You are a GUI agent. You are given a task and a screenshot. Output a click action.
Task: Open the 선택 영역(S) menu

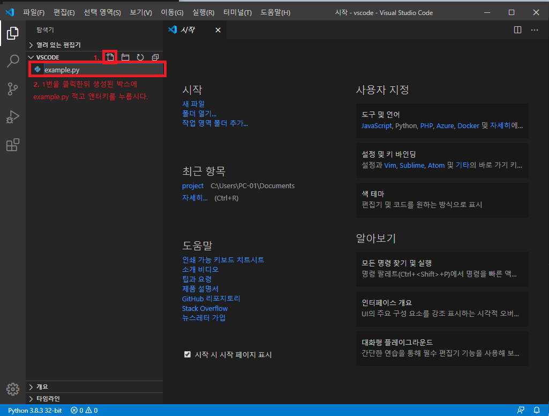coord(102,13)
